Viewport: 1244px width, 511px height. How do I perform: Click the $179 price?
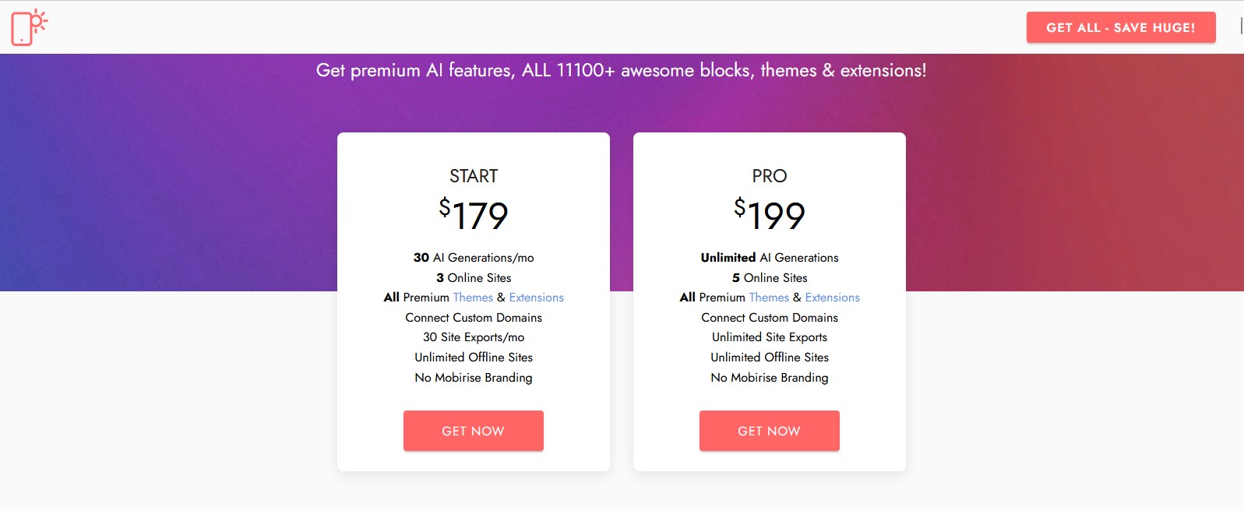pyautogui.click(x=474, y=215)
